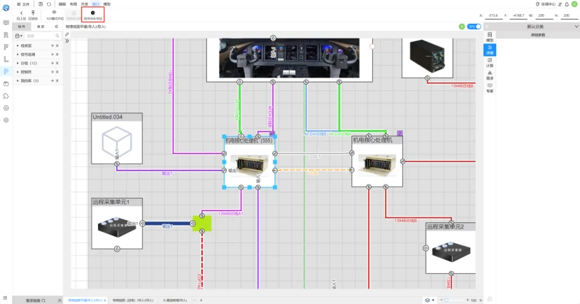This screenshot has height=304, width=580.
Task: Open the F view in the left sidebar
Action: click(x=6, y=48)
